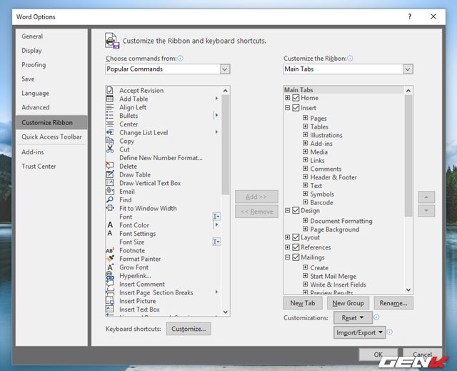457x371 pixels.
Task: Click the Move Down arrow button
Action: (x=426, y=211)
